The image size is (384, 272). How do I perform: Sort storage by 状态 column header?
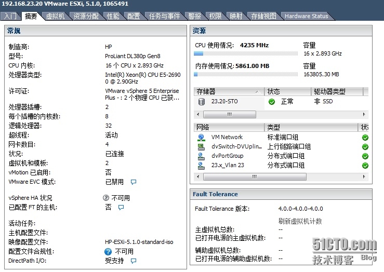point(288,91)
